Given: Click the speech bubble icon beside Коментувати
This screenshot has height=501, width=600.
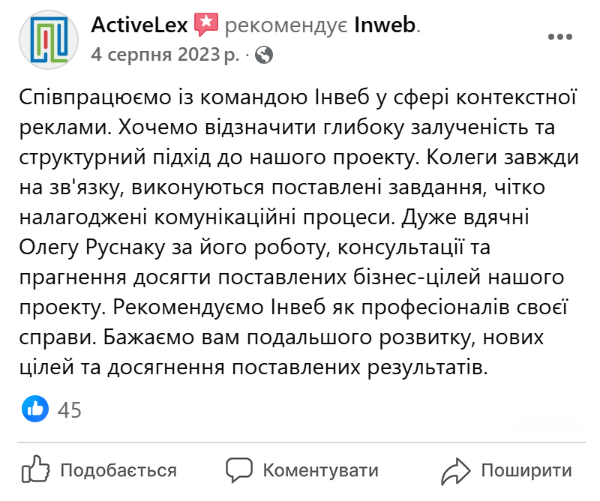Looking at the screenshot, I should tap(239, 470).
